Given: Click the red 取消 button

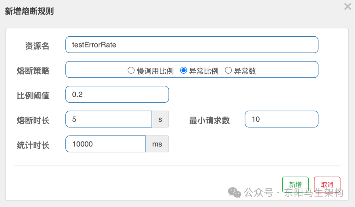Looking at the screenshot, I should tap(327, 184).
